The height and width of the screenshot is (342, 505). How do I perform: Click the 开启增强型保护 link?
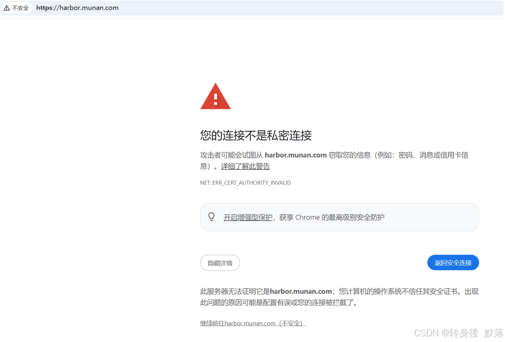pos(248,217)
